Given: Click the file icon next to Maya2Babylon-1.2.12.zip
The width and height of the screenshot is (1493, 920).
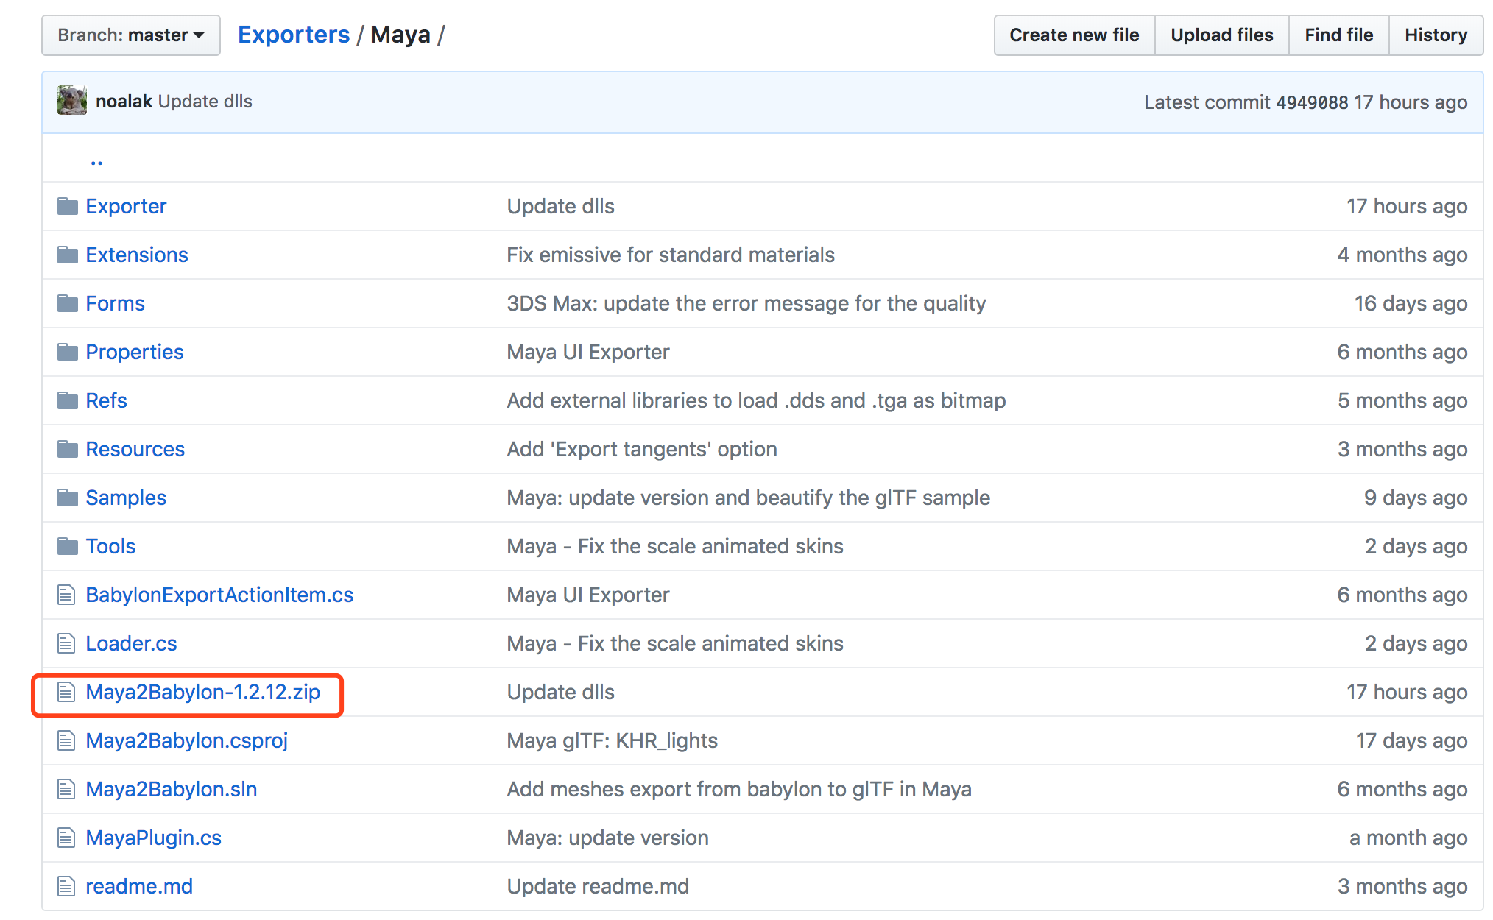Looking at the screenshot, I should coord(66,692).
